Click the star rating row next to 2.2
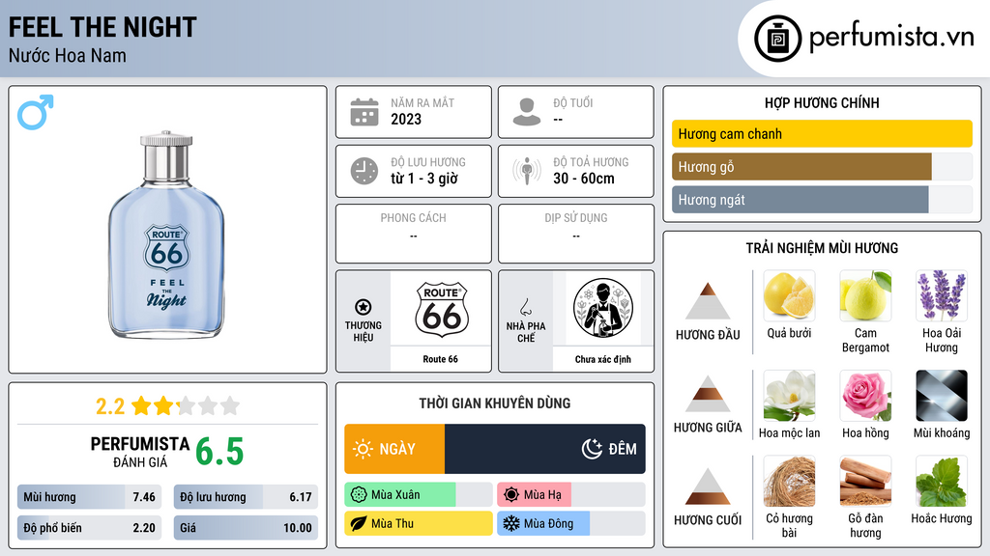Screen dimensions: 990x556 point(186,405)
